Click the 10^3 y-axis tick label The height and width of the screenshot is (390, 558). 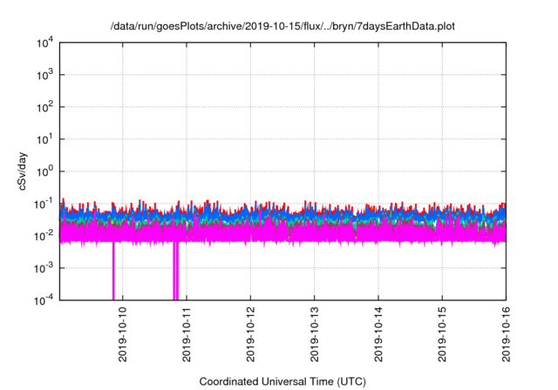click(44, 75)
